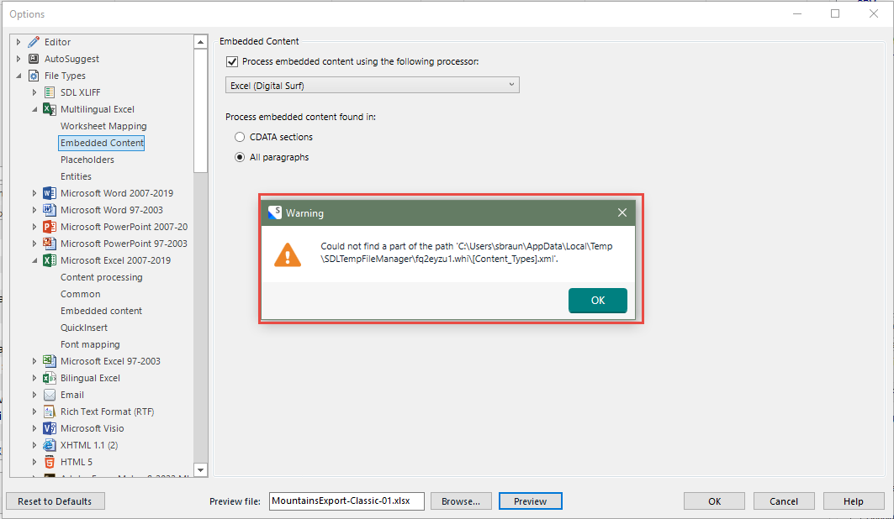Click the Microsoft Excel 2007-2019 icon
The height and width of the screenshot is (519, 894).
click(50, 260)
